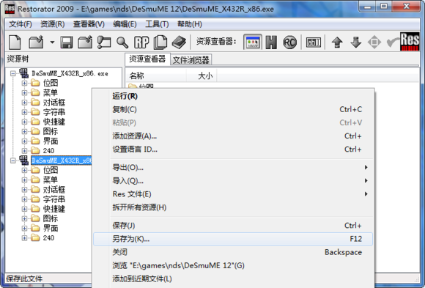Click the New file toolbar icon

(15, 43)
